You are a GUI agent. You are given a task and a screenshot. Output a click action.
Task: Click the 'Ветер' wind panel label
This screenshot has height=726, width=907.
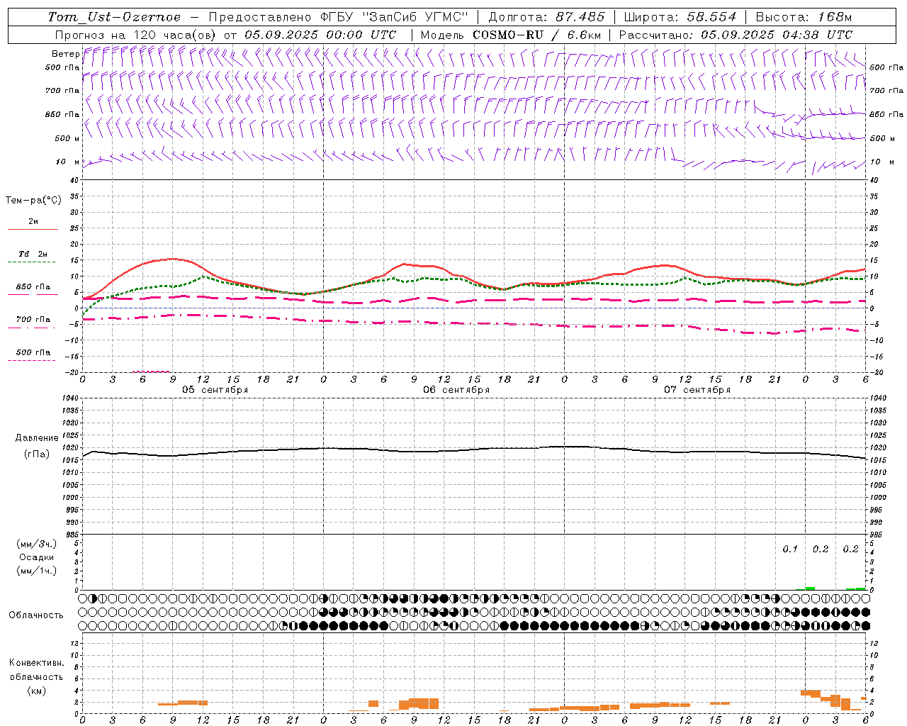[x=65, y=54]
